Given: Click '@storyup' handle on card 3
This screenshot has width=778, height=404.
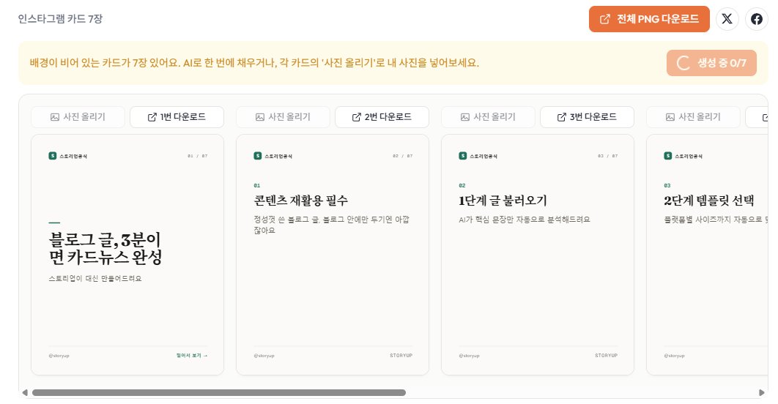Looking at the screenshot, I should (x=470, y=356).
